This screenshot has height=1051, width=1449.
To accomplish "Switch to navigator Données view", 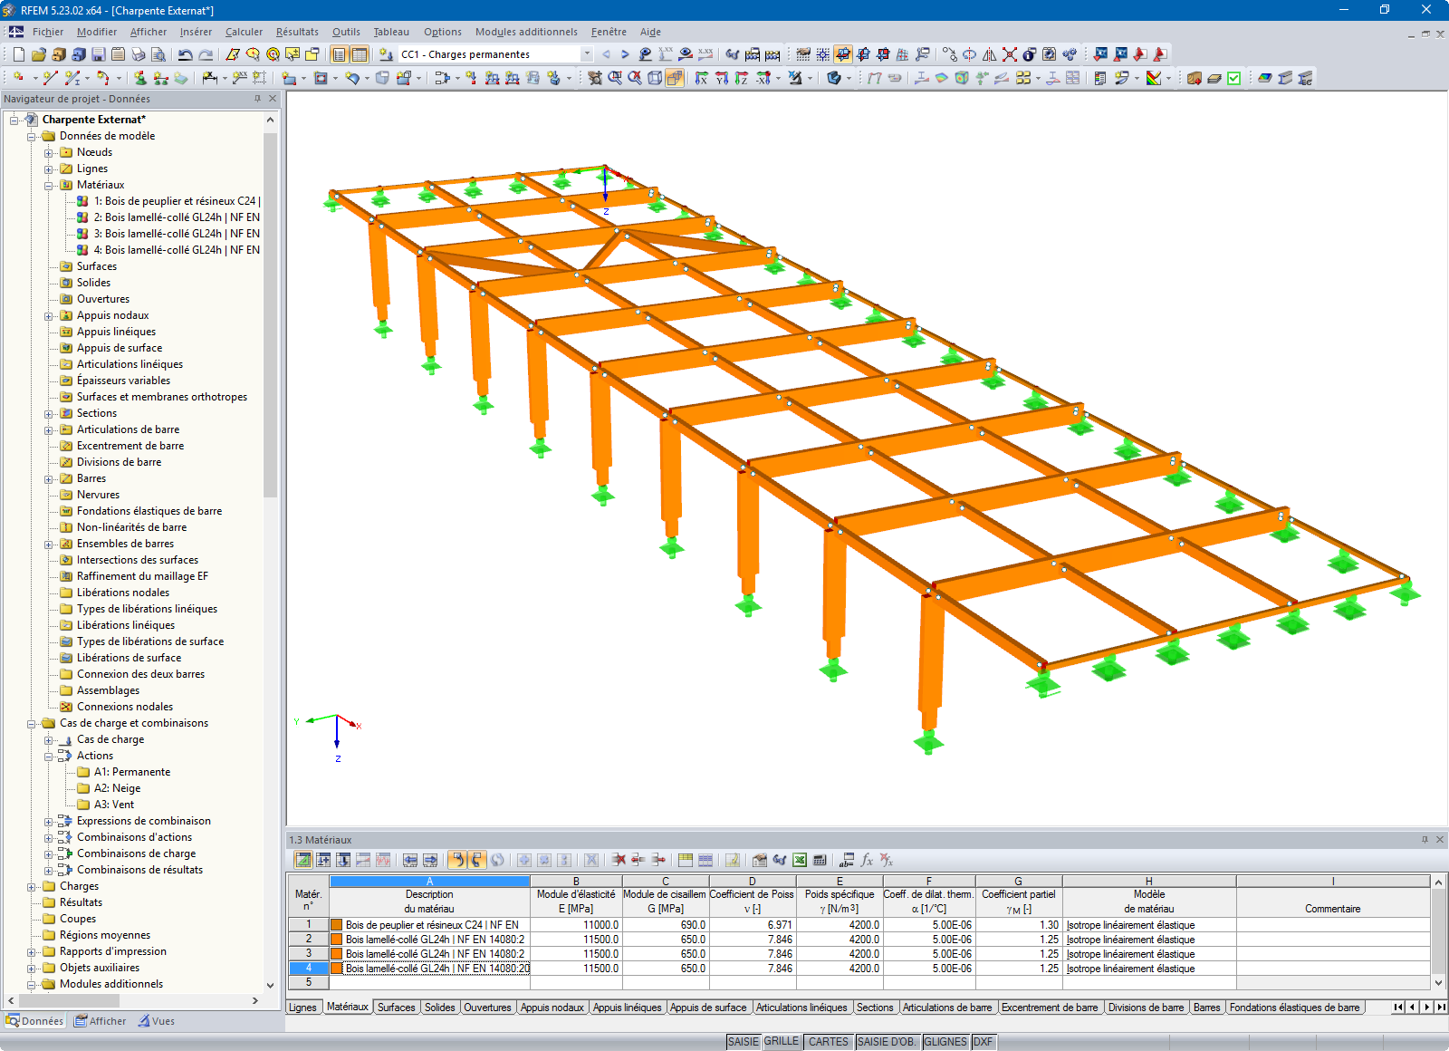I will [x=34, y=1021].
